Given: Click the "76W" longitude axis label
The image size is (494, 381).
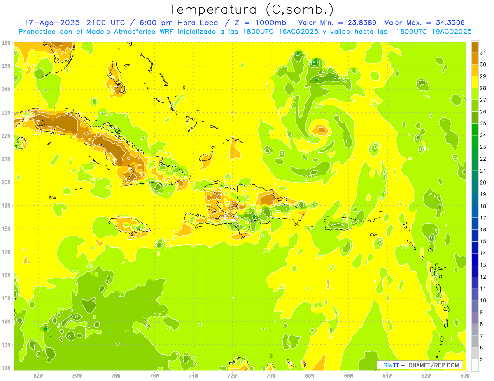Looking at the screenshot, I should 154,375.
